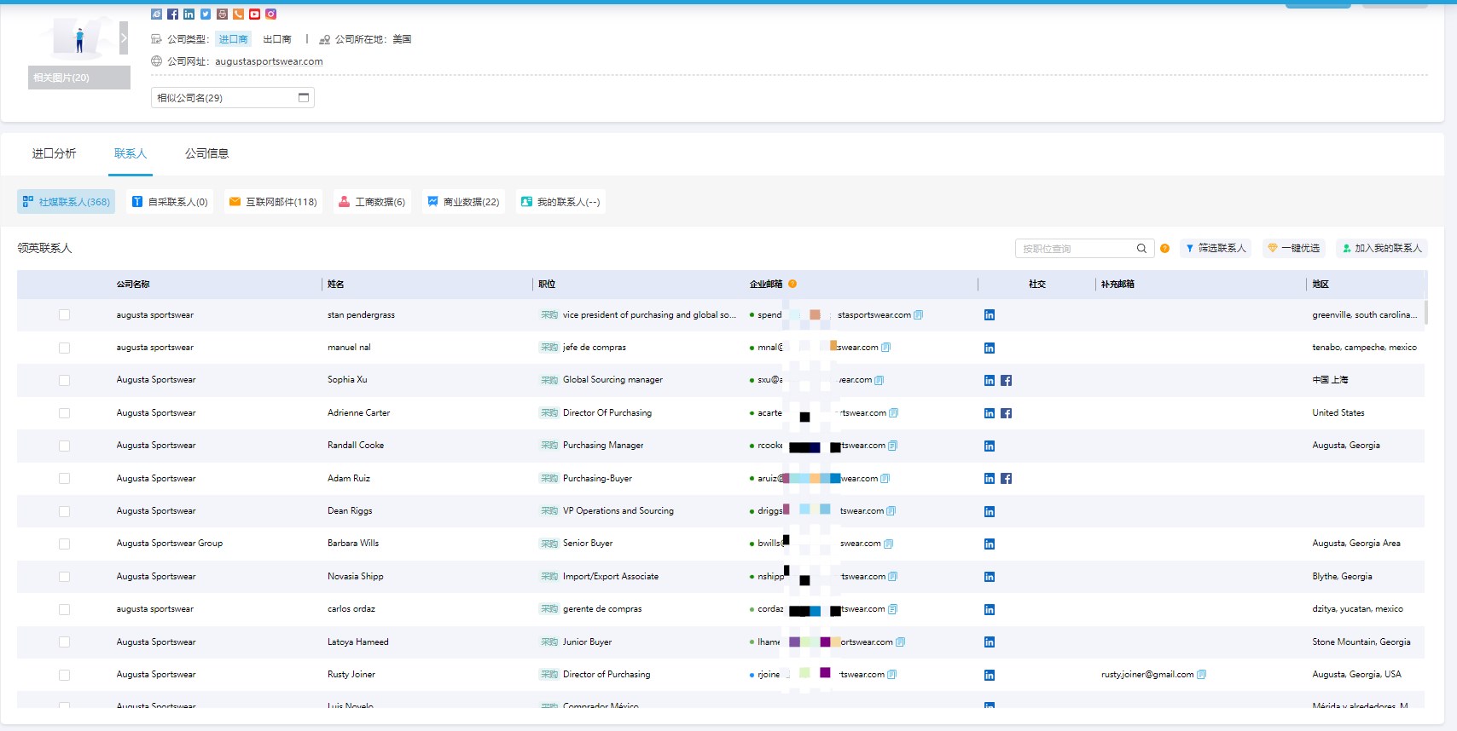Open Adam Ruiz's Facebook icon
The image size is (1457, 731).
coord(1007,479)
